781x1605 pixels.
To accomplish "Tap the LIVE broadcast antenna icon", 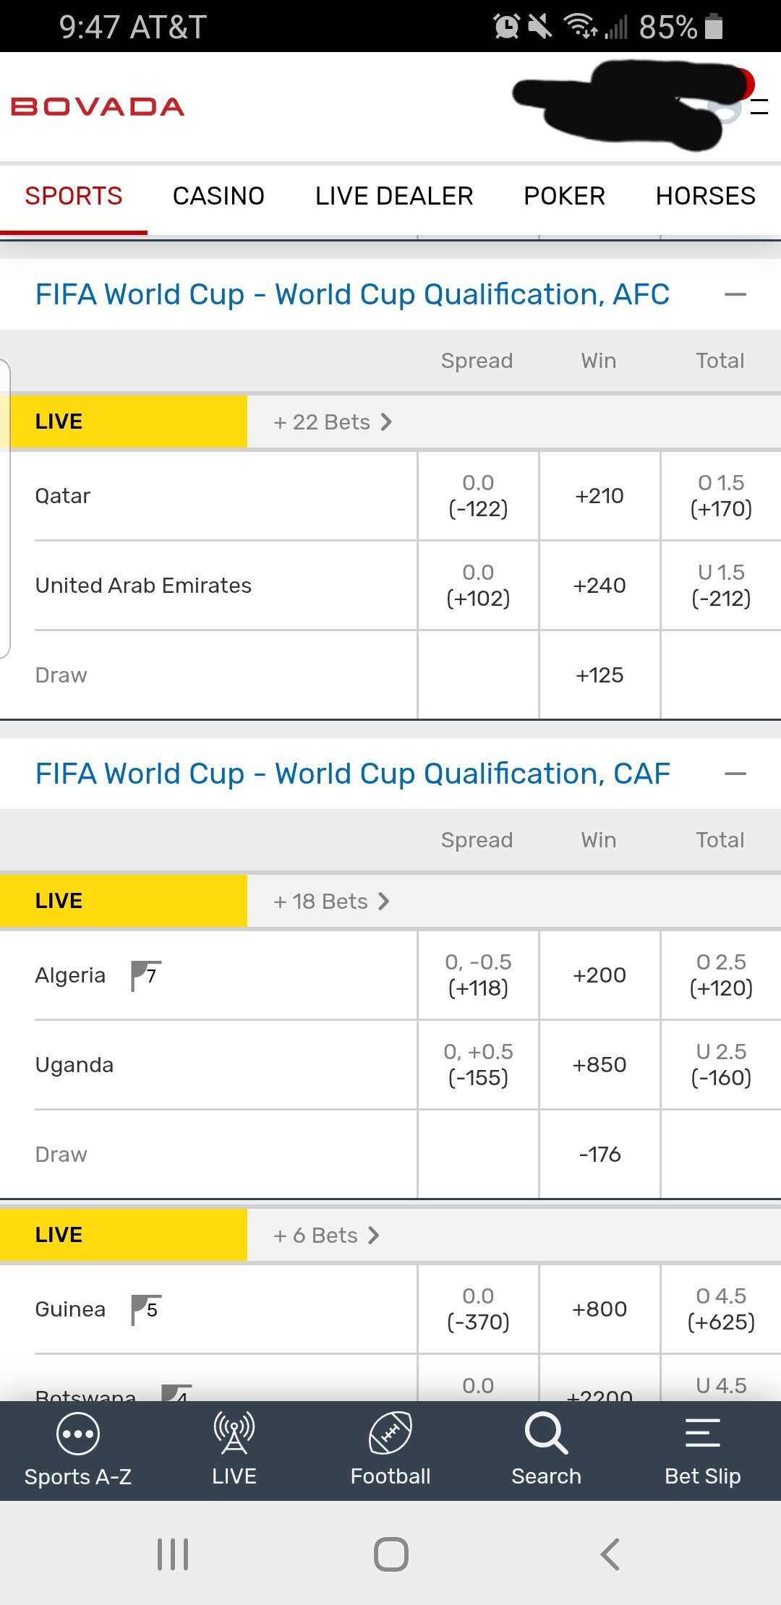I will (234, 1433).
